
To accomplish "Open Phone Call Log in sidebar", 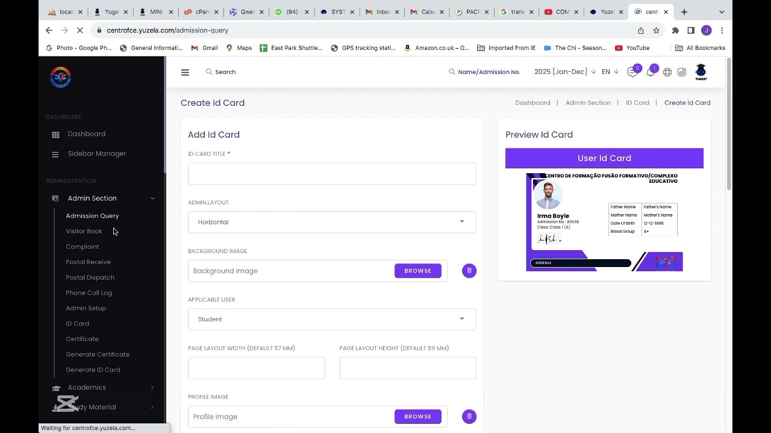I will tap(89, 293).
